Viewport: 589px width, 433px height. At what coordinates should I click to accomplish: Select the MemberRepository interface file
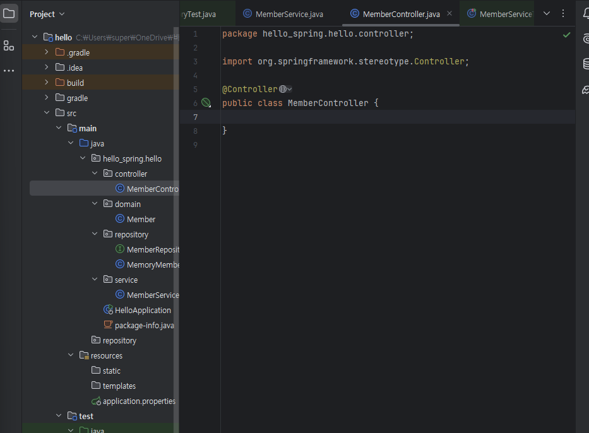(147, 249)
